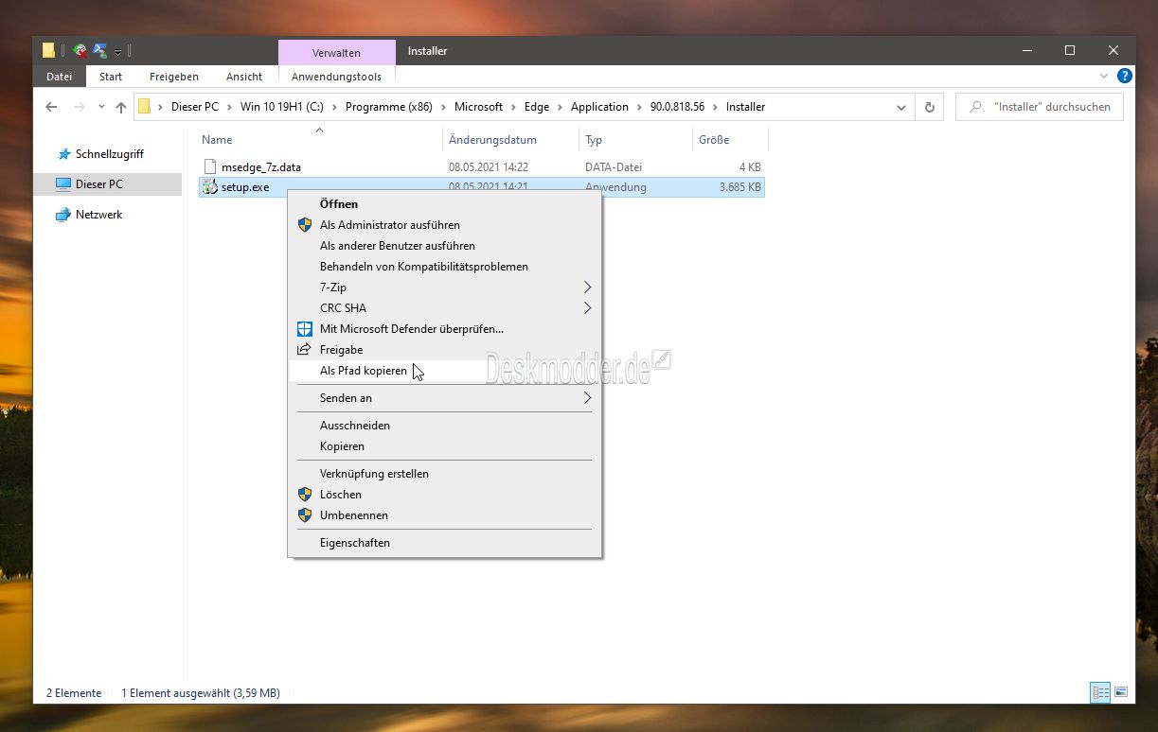Navigate to 90.0.818.56 breadcrumb segment
The width and height of the screenshot is (1158, 732).
click(677, 107)
